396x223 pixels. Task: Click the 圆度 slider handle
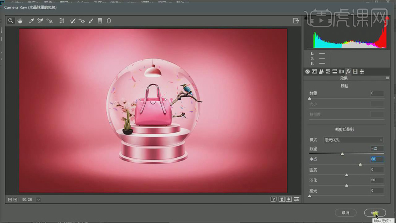click(346, 175)
